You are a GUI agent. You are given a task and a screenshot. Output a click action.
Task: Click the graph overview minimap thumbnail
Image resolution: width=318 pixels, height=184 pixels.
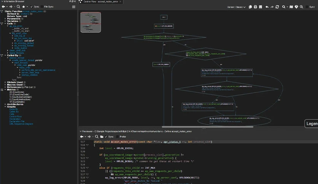[91, 22]
